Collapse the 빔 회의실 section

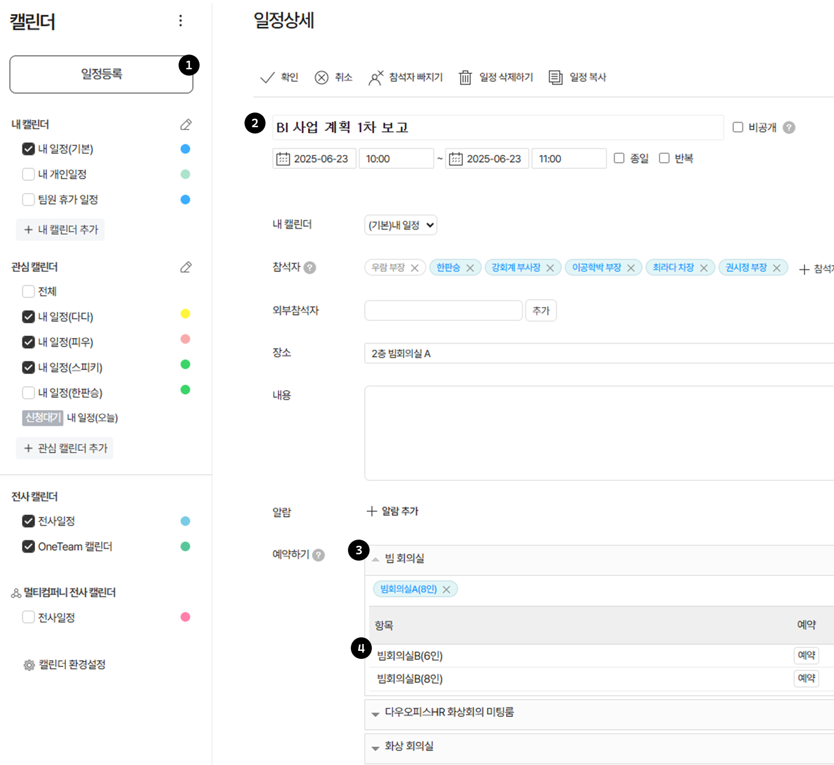(x=375, y=559)
